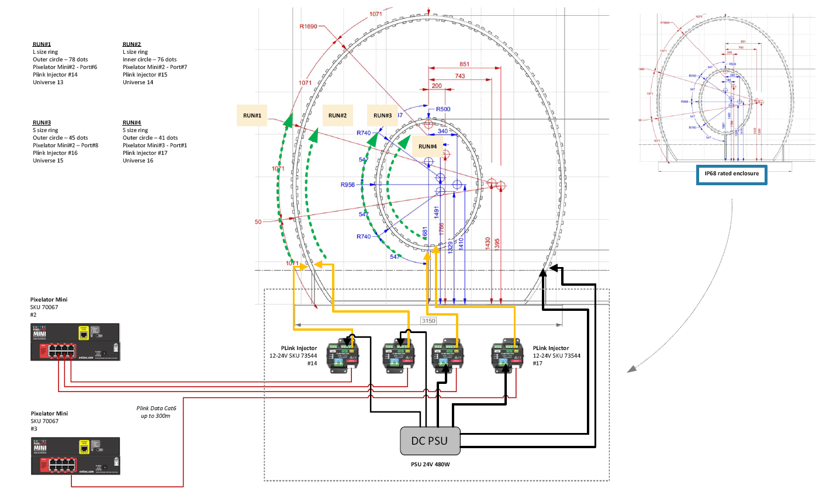Click the 3150 dimension label
This screenshot has width=840, height=492.
pyautogui.click(x=428, y=321)
